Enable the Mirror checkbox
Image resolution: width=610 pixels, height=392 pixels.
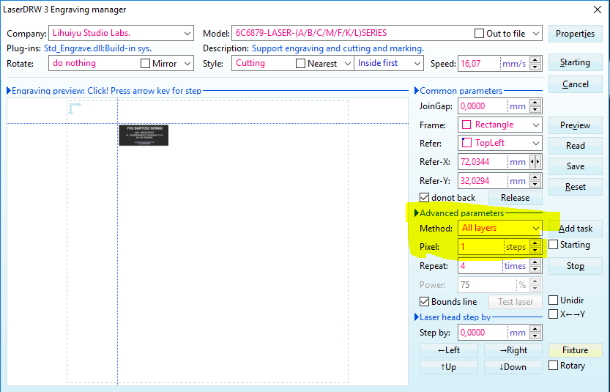tap(145, 63)
